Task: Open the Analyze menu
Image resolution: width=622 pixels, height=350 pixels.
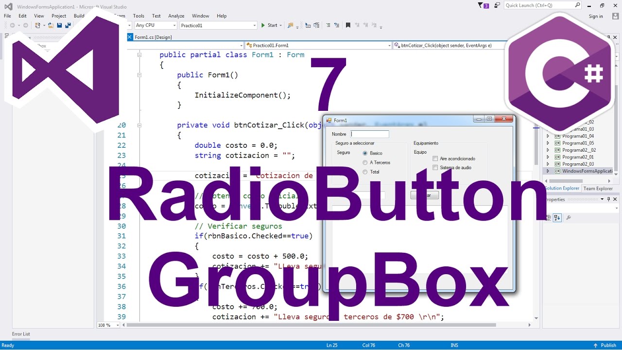Action: [x=176, y=16]
